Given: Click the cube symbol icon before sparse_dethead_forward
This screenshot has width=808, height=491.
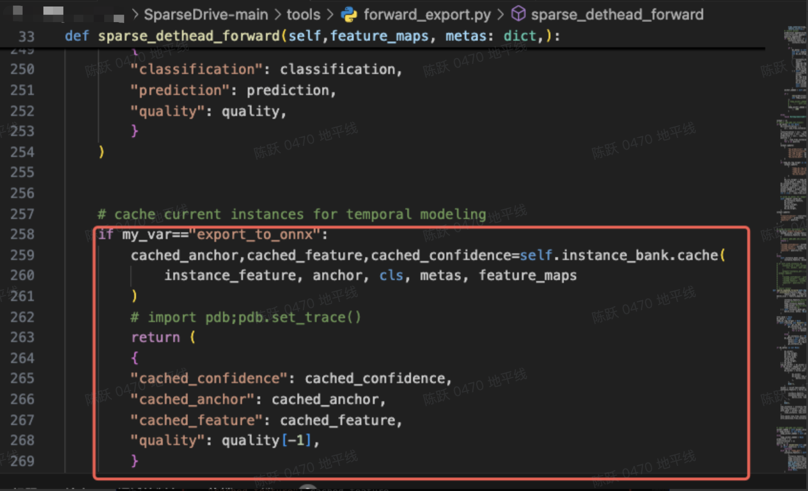Looking at the screenshot, I should (518, 14).
